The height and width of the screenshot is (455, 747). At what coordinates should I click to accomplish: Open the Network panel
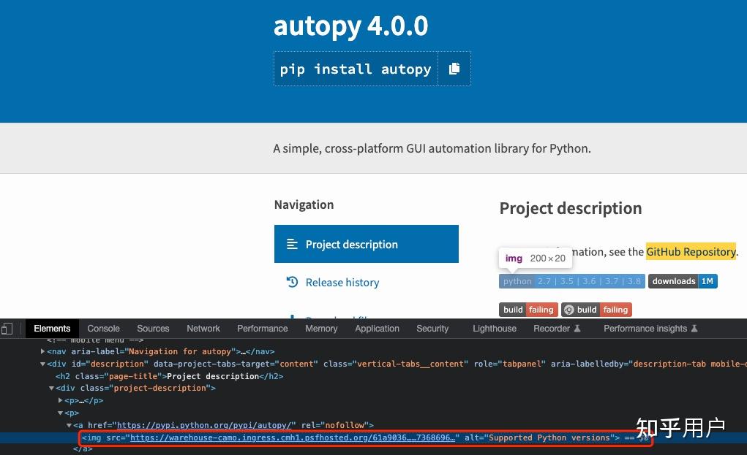[203, 328]
